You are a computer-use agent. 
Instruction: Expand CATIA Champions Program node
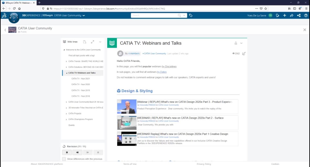67,119
